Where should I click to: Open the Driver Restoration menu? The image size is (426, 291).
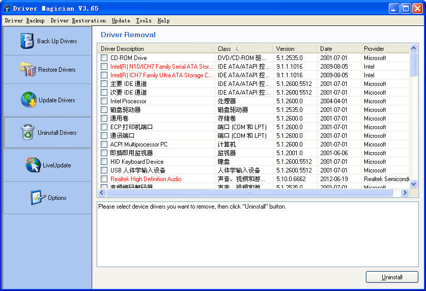(x=78, y=21)
